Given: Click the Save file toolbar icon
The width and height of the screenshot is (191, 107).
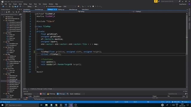Looking at the screenshot, I should tap(15, 7).
